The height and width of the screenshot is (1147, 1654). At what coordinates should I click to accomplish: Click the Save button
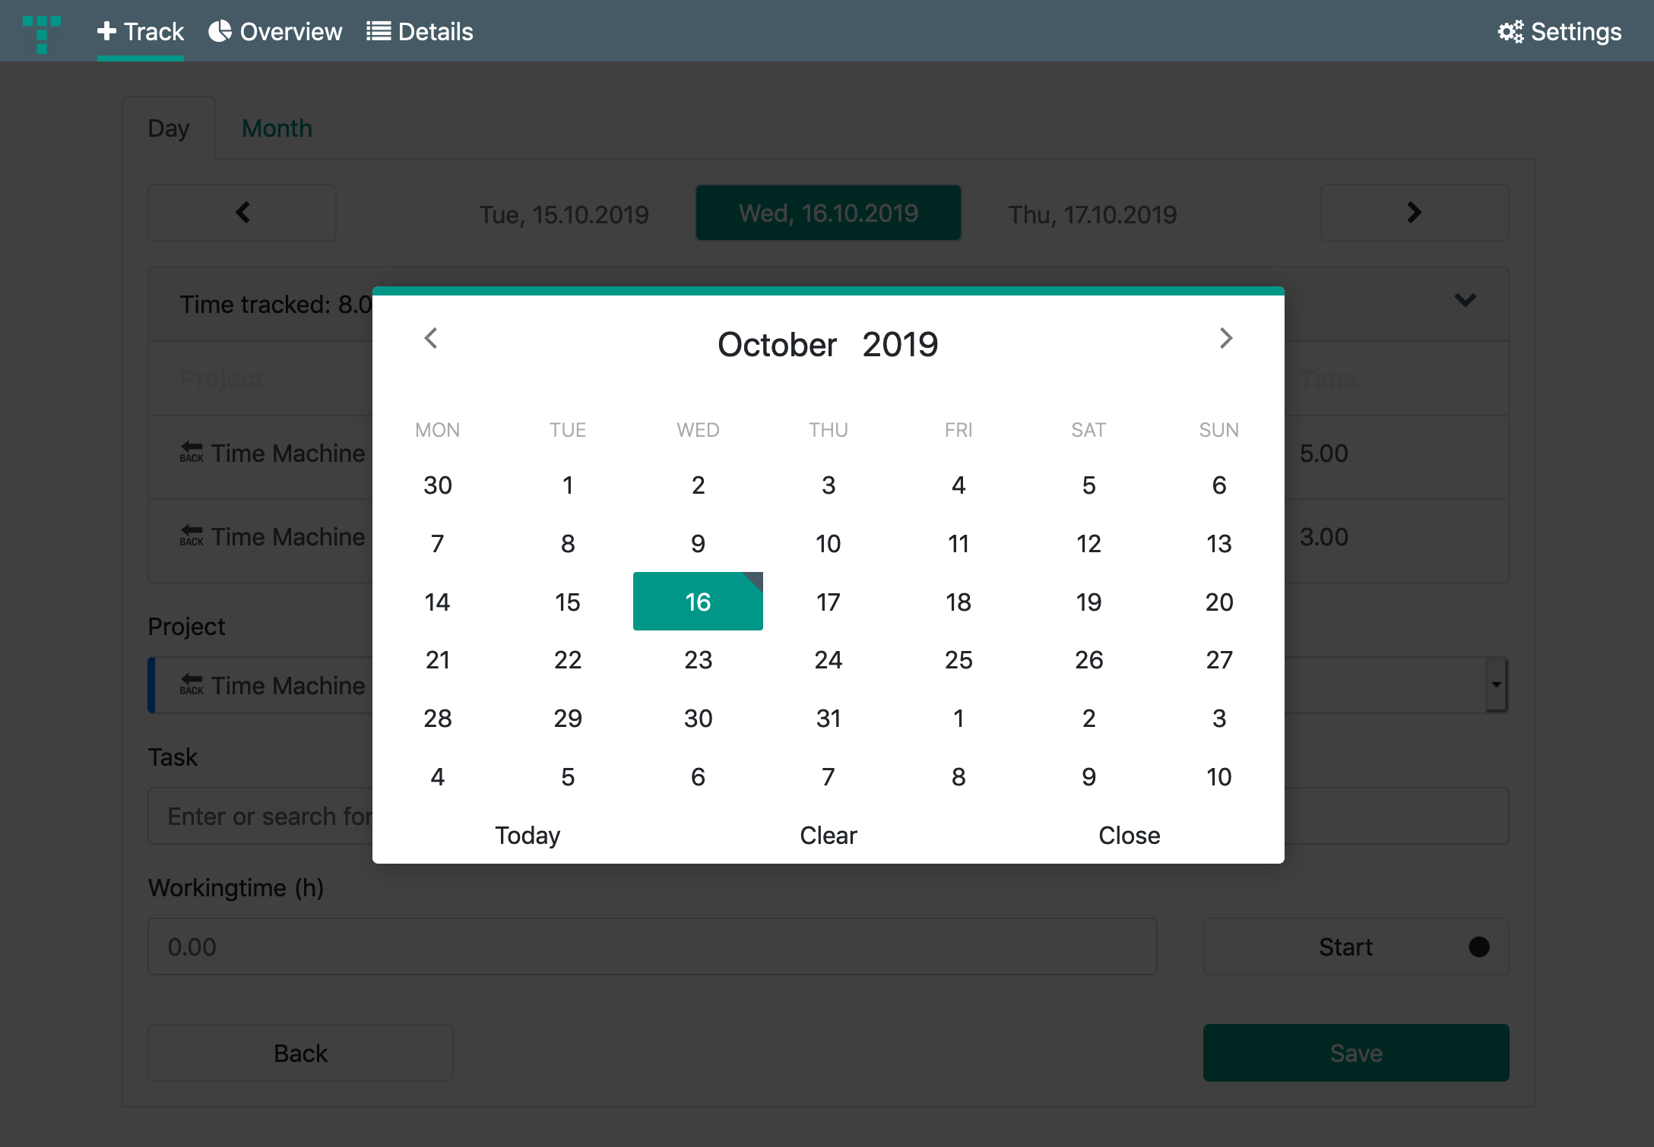tap(1356, 1054)
